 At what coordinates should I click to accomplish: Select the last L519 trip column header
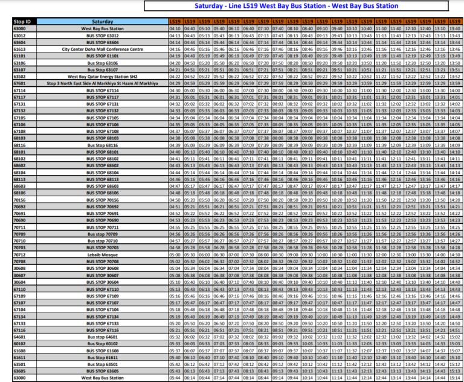(x=455, y=21)
